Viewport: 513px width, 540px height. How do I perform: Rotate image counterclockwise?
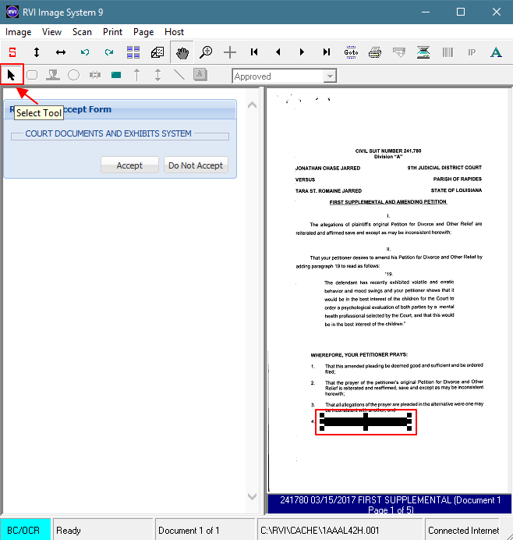coord(85,52)
